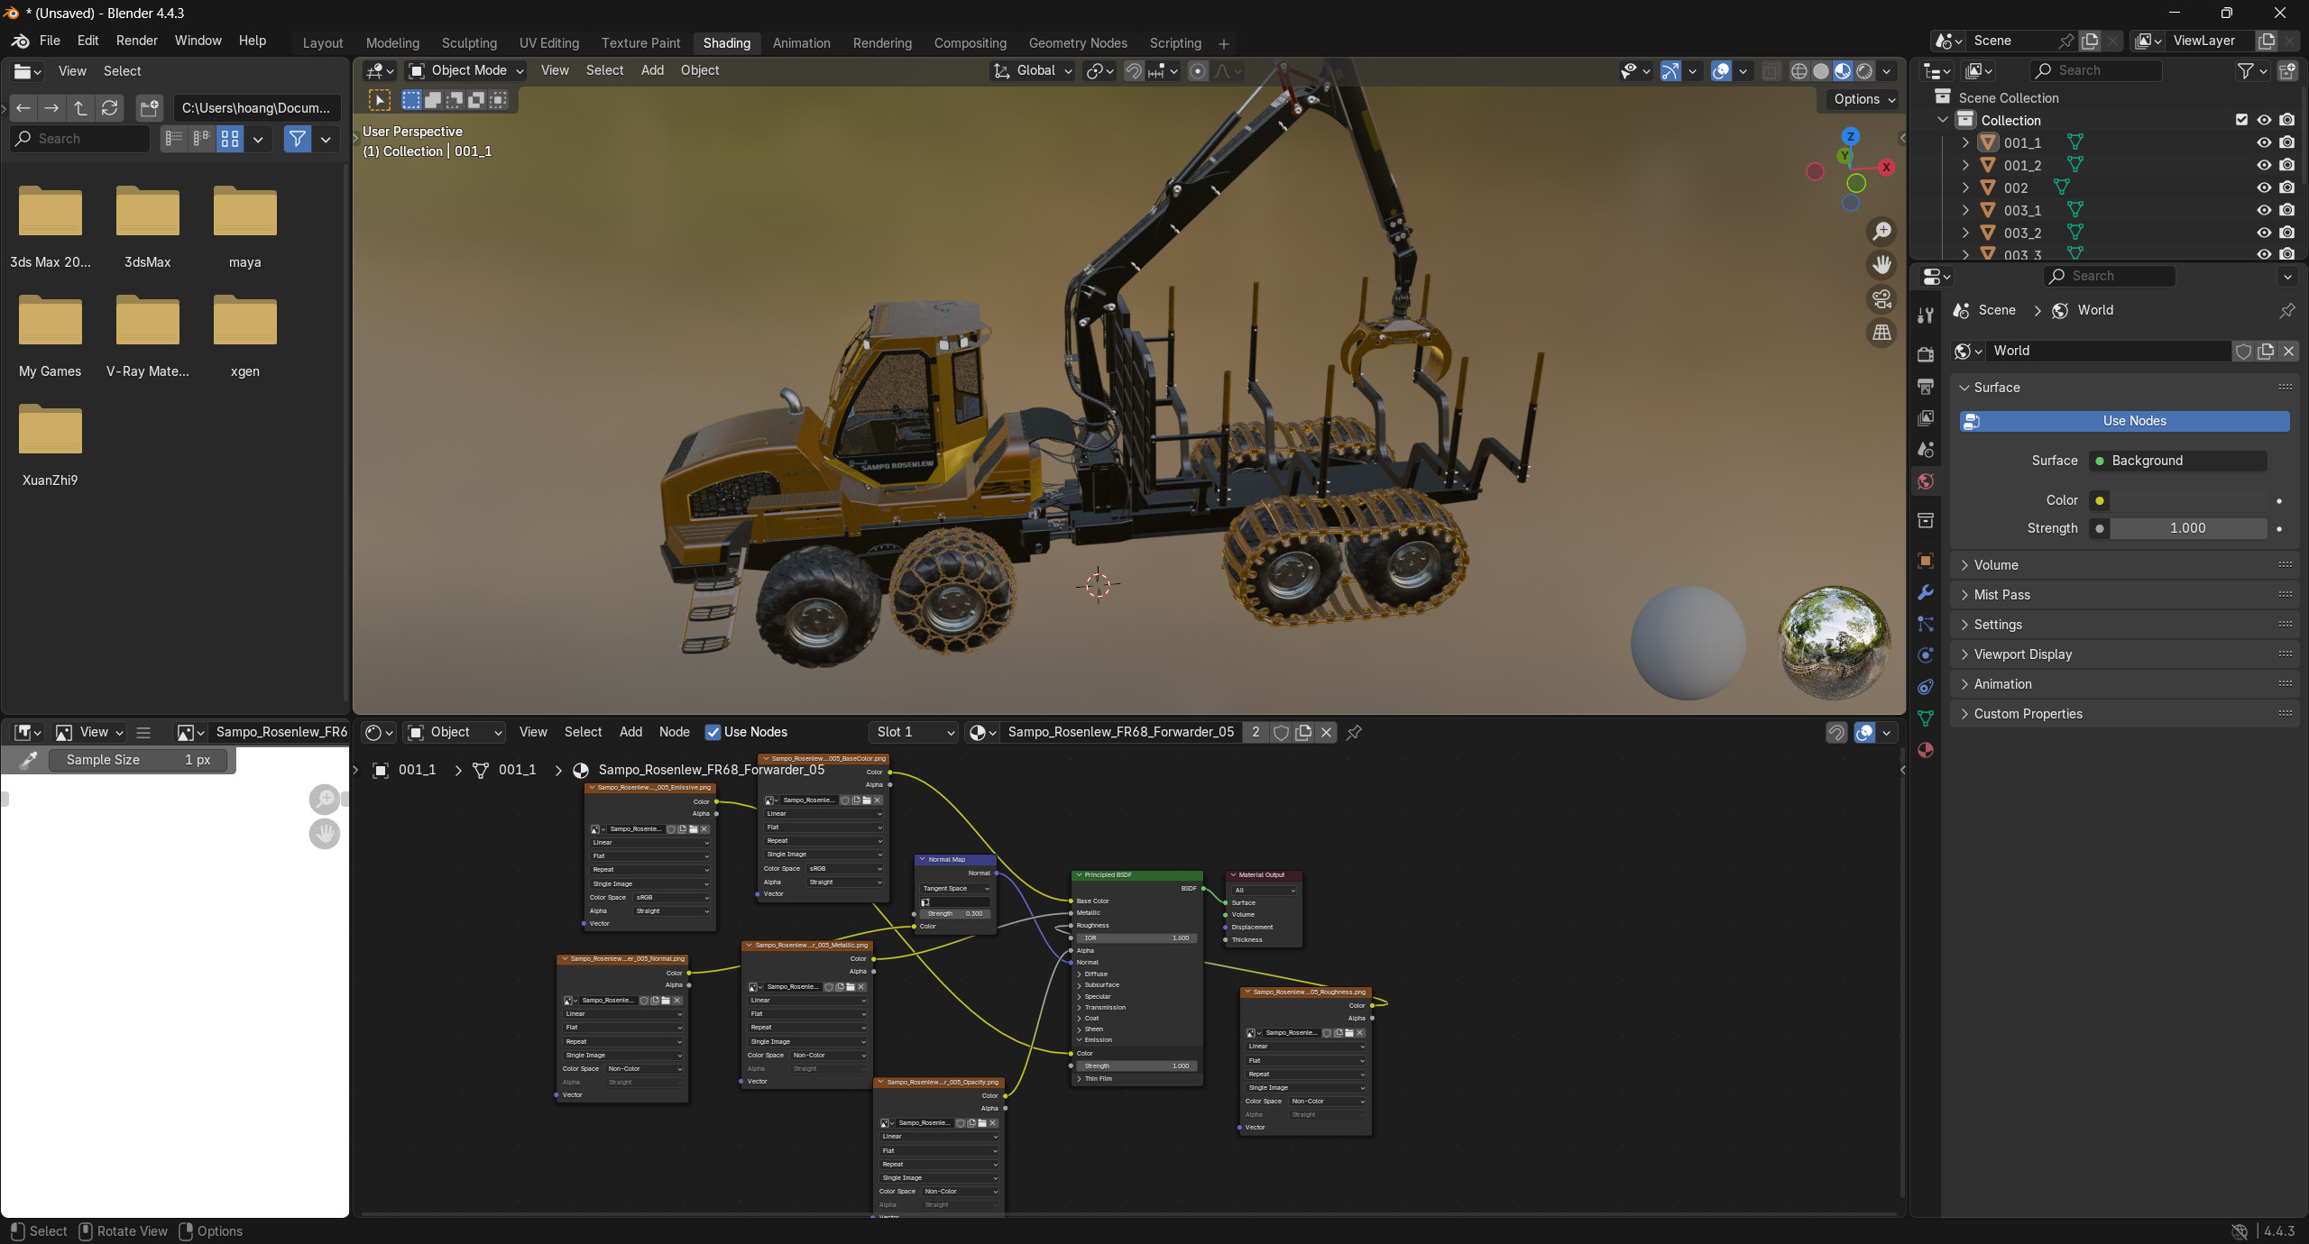
Task: Open the Object Data properties tab
Action: [x=1926, y=718]
